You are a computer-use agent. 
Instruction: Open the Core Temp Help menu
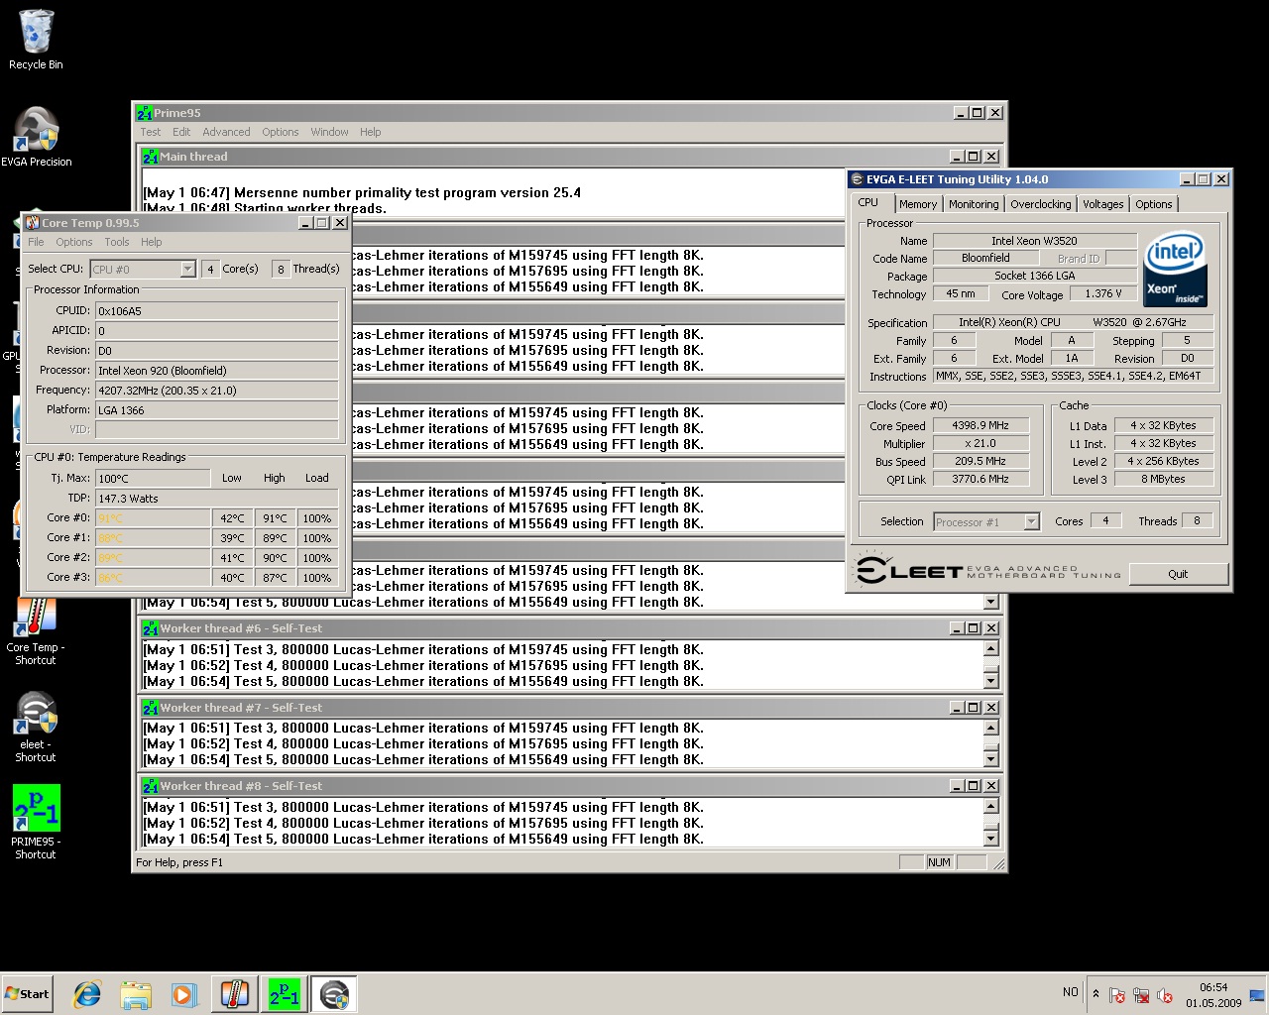click(x=152, y=242)
